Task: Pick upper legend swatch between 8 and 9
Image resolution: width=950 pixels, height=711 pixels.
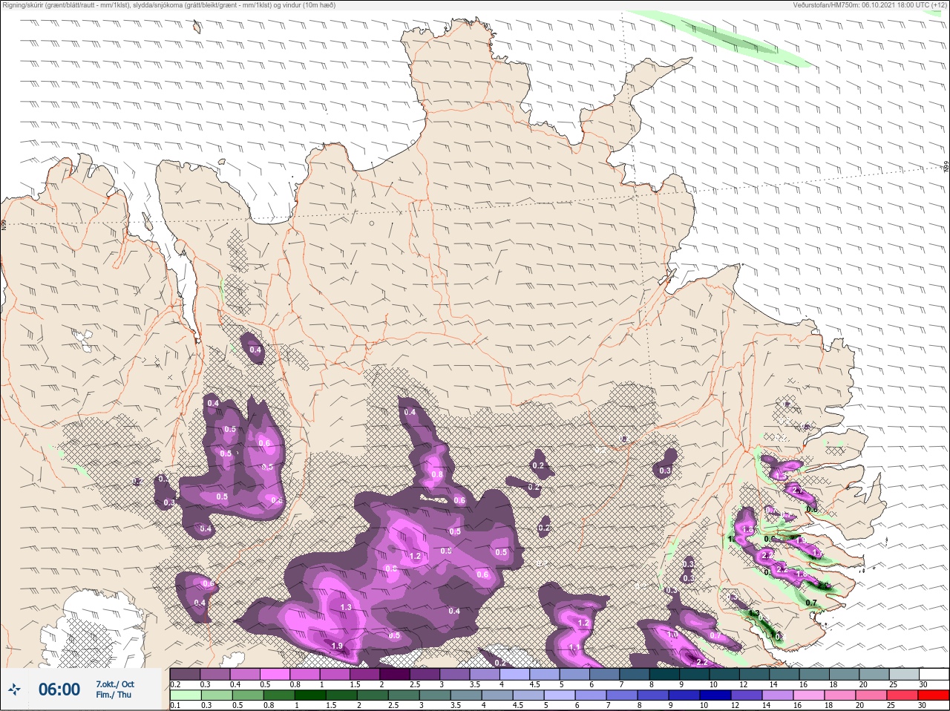Action: coord(665,674)
